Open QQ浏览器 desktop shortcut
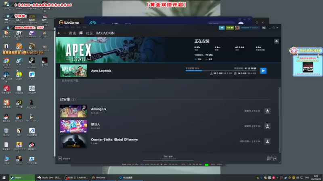 (32, 160)
